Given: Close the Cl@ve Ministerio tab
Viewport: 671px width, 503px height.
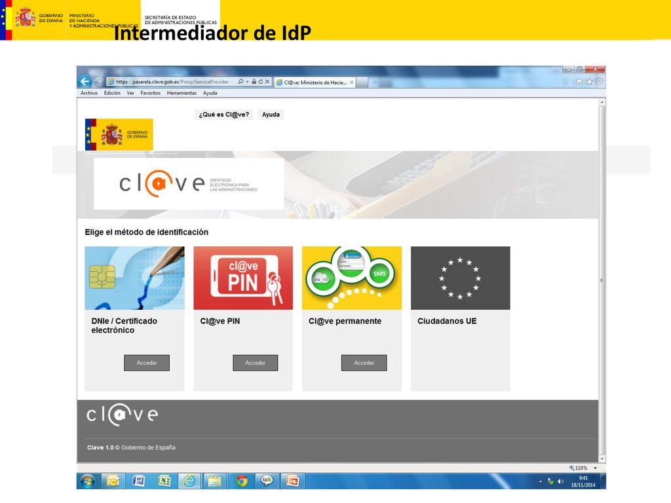Looking at the screenshot, I should click(352, 82).
